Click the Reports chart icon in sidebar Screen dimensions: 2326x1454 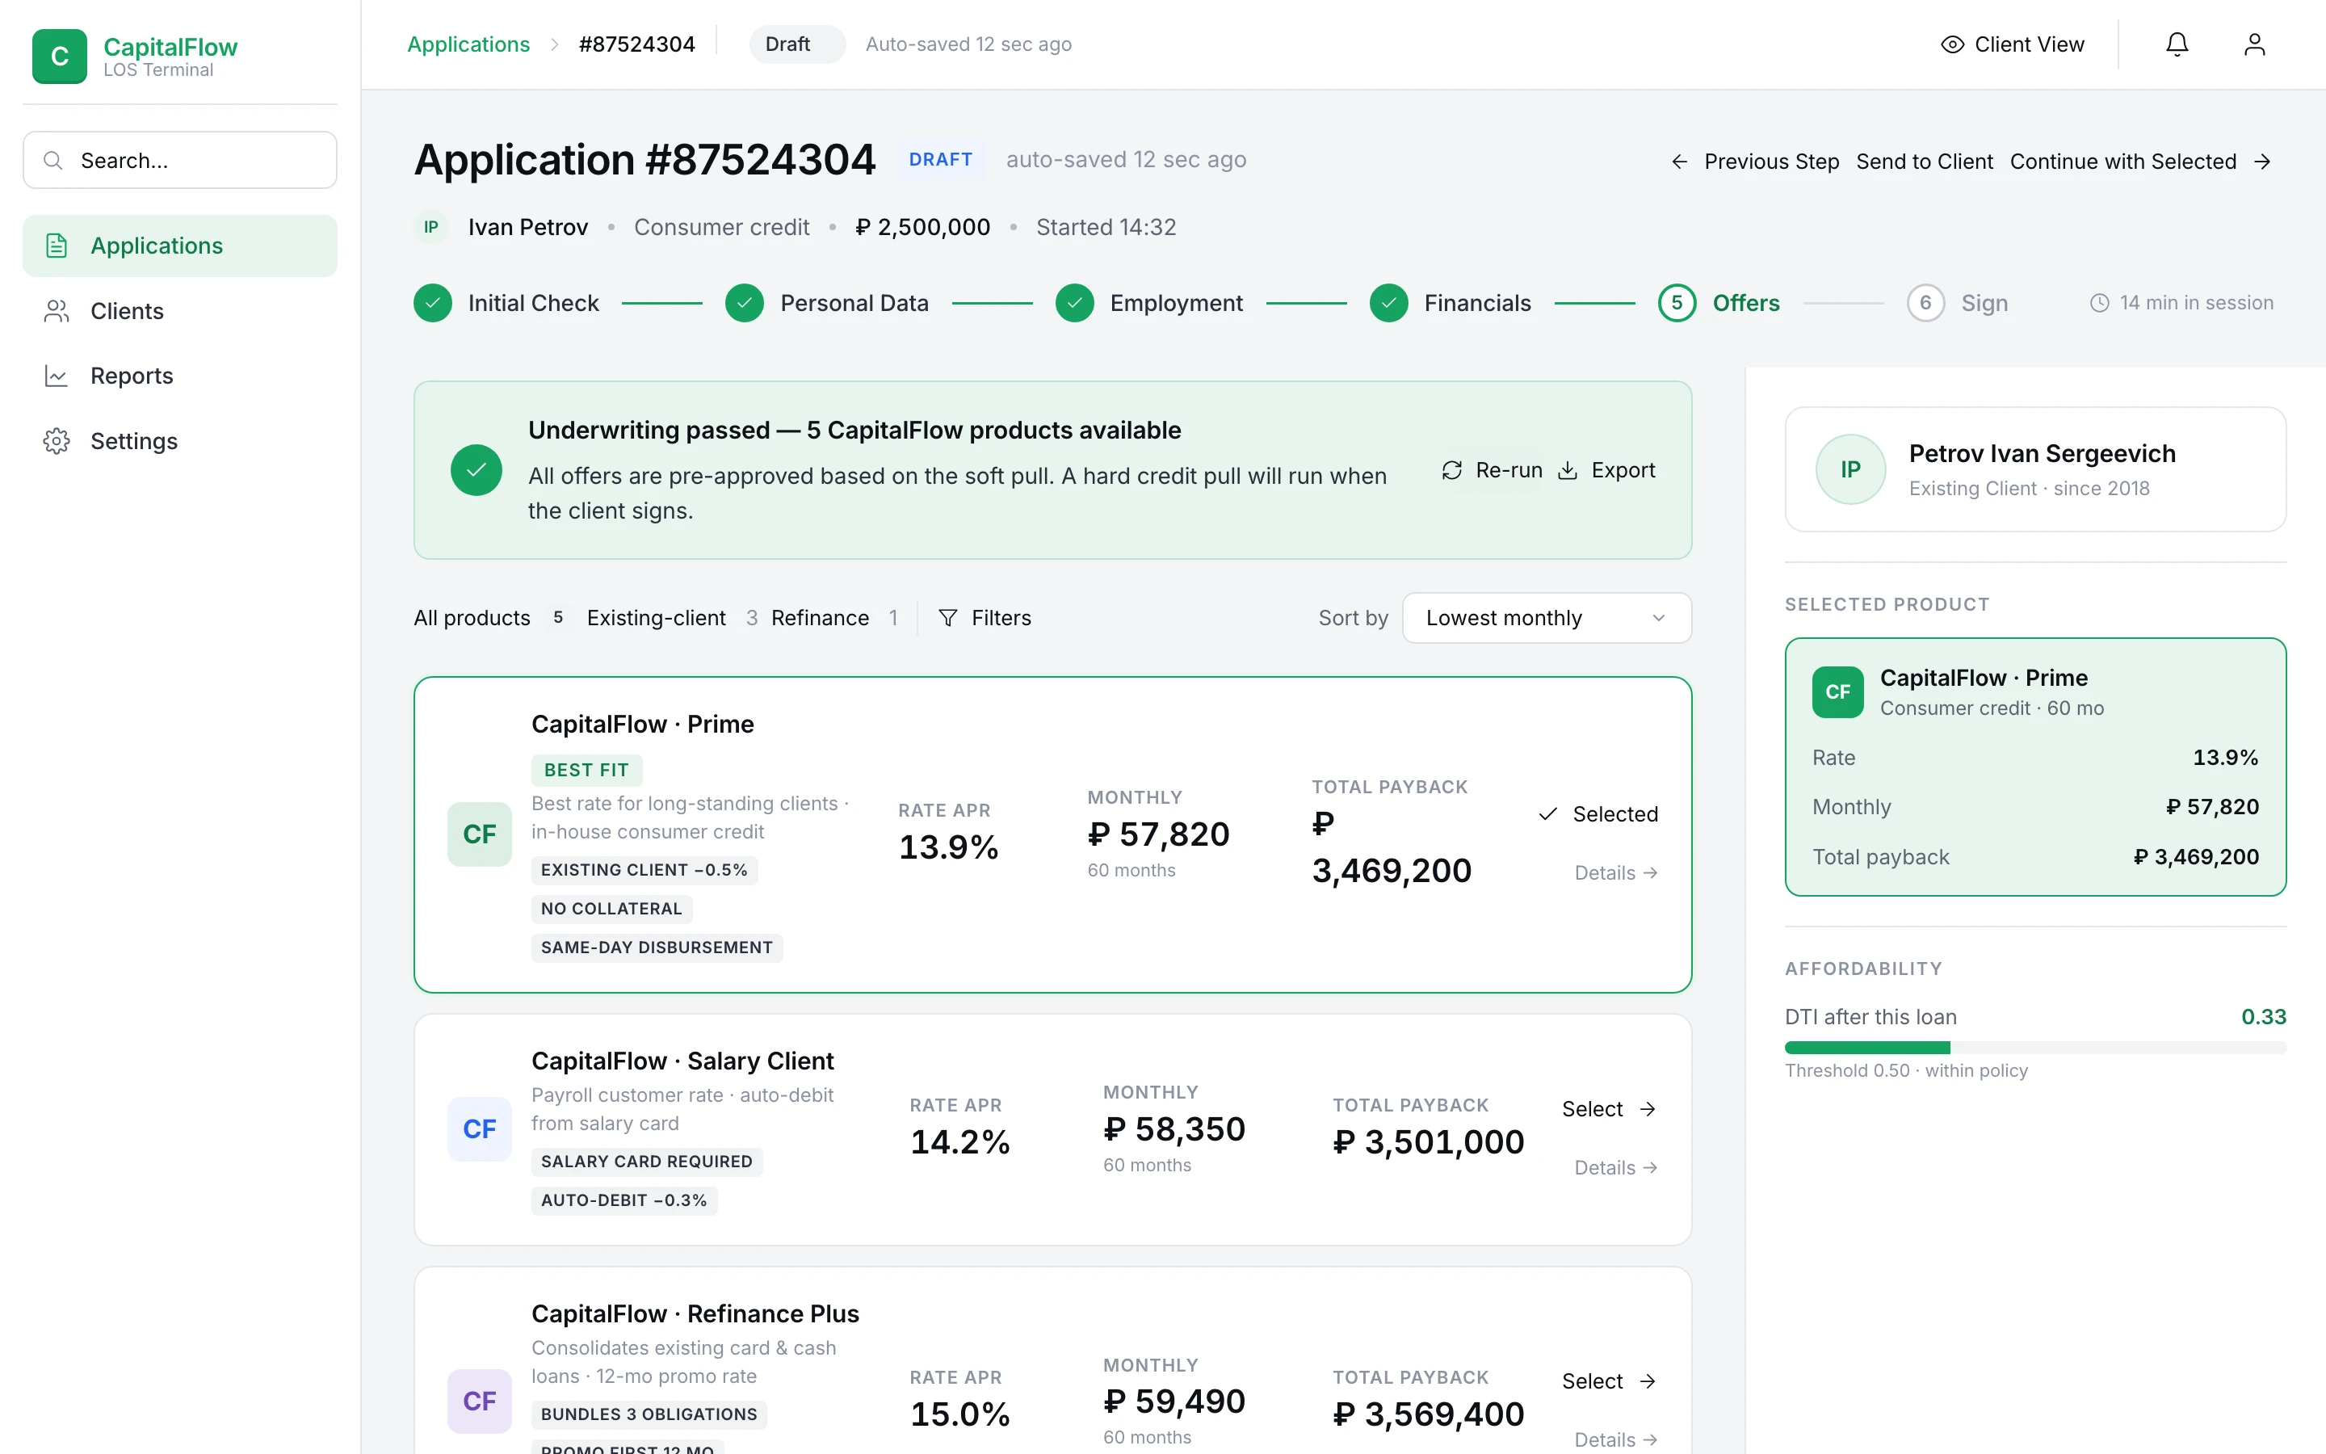57,376
